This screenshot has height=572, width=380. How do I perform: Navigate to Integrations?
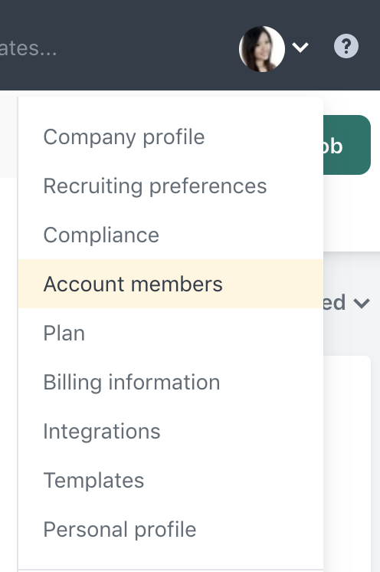(x=102, y=432)
